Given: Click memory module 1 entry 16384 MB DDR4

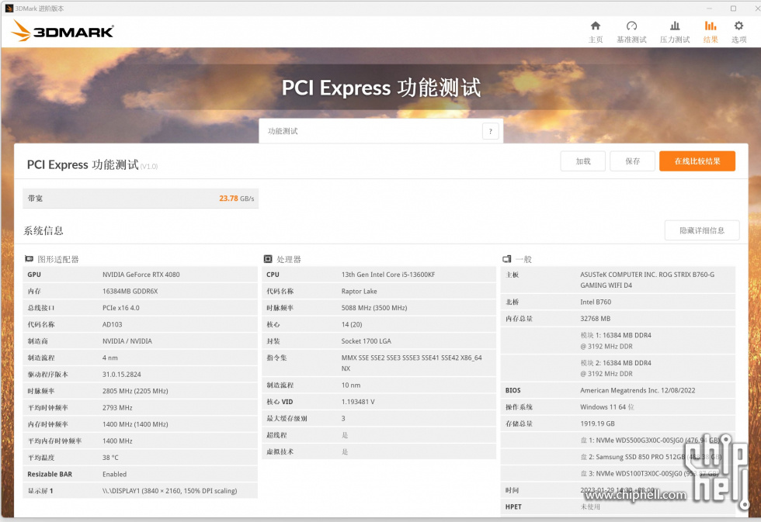Looking at the screenshot, I should tap(615, 341).
